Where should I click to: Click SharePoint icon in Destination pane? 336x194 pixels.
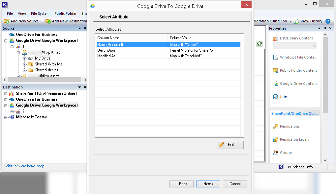pyautogui.click(x=12, y=93)
